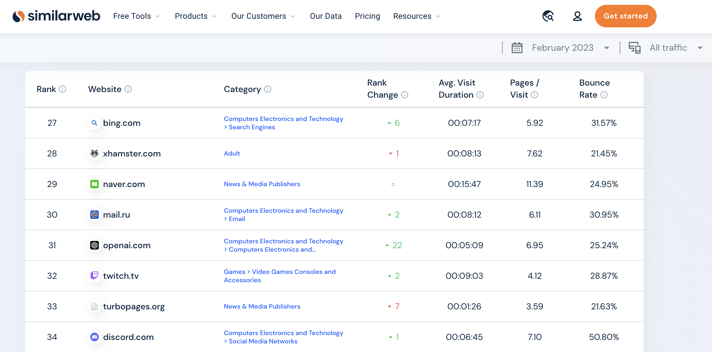712x352 pixels.
Task: Click the openai.com favicon
Action: pyautogui.click(x=95, y=245)
